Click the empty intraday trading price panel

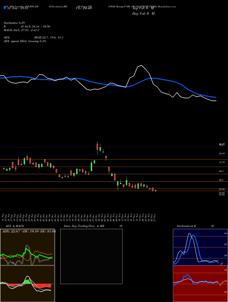tap(91, 256)
